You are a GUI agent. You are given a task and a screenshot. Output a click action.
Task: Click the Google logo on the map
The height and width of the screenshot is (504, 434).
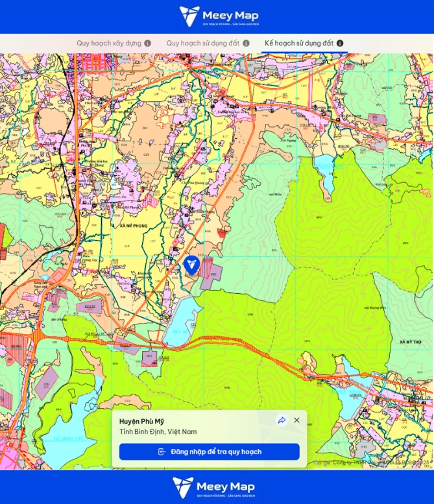pos(322,463)
